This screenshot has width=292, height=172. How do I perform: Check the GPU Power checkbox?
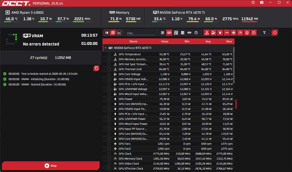click(109, 99)
